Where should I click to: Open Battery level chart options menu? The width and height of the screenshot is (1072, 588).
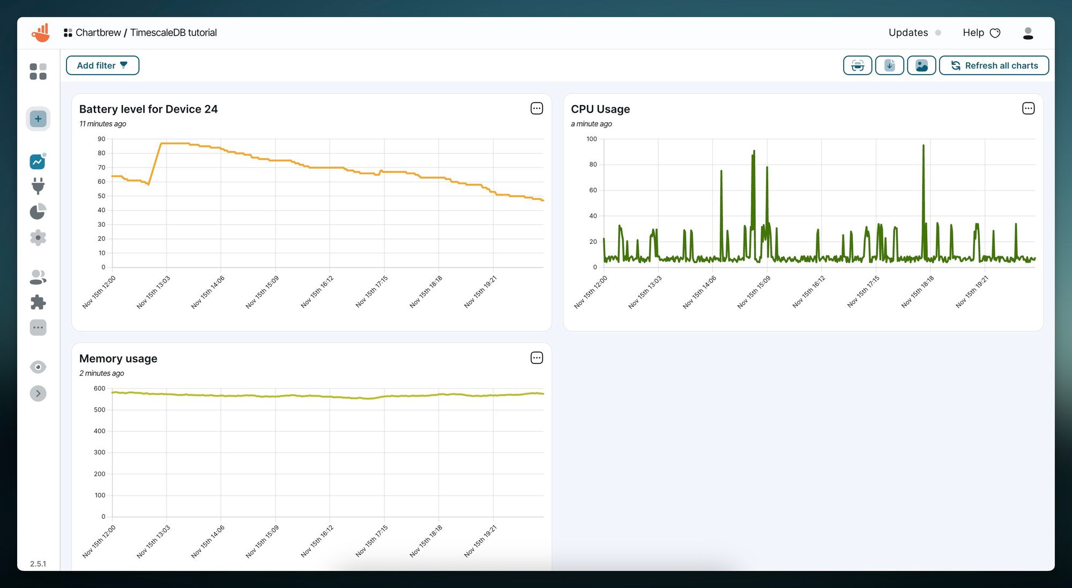coord(537,108)
